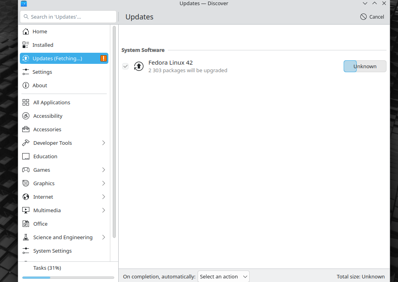The image size is (398, 282).
Task: Expand the Internet category arrow
Action: [104, 197]
